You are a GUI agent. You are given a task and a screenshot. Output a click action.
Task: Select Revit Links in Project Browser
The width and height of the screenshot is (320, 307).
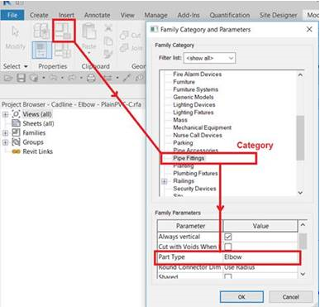(x=37, y=151)
